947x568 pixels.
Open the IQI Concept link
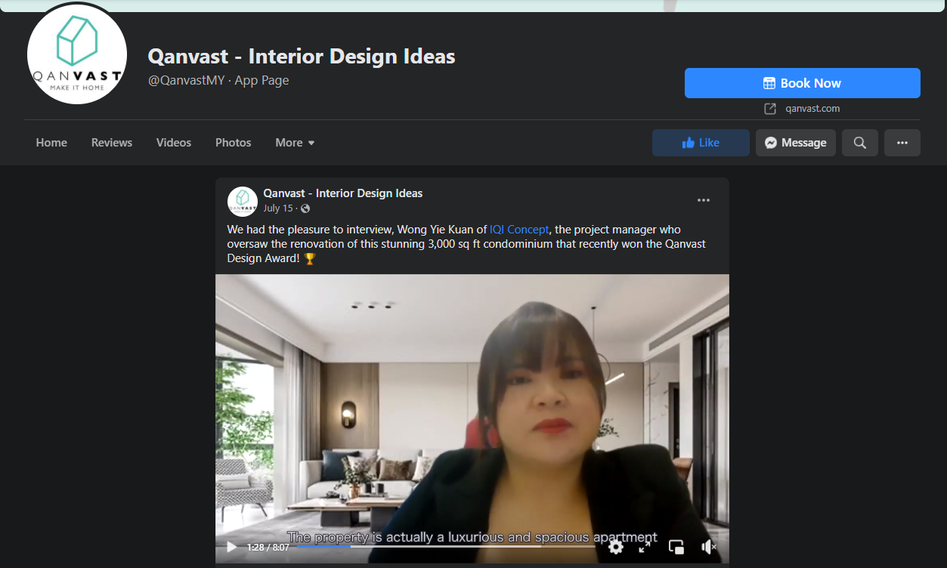click(x=519, y=230)
